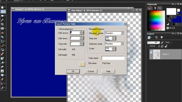Open Scale slider dropdown arrow
Viewport: 182px width, 102px height.
[115, 49]
